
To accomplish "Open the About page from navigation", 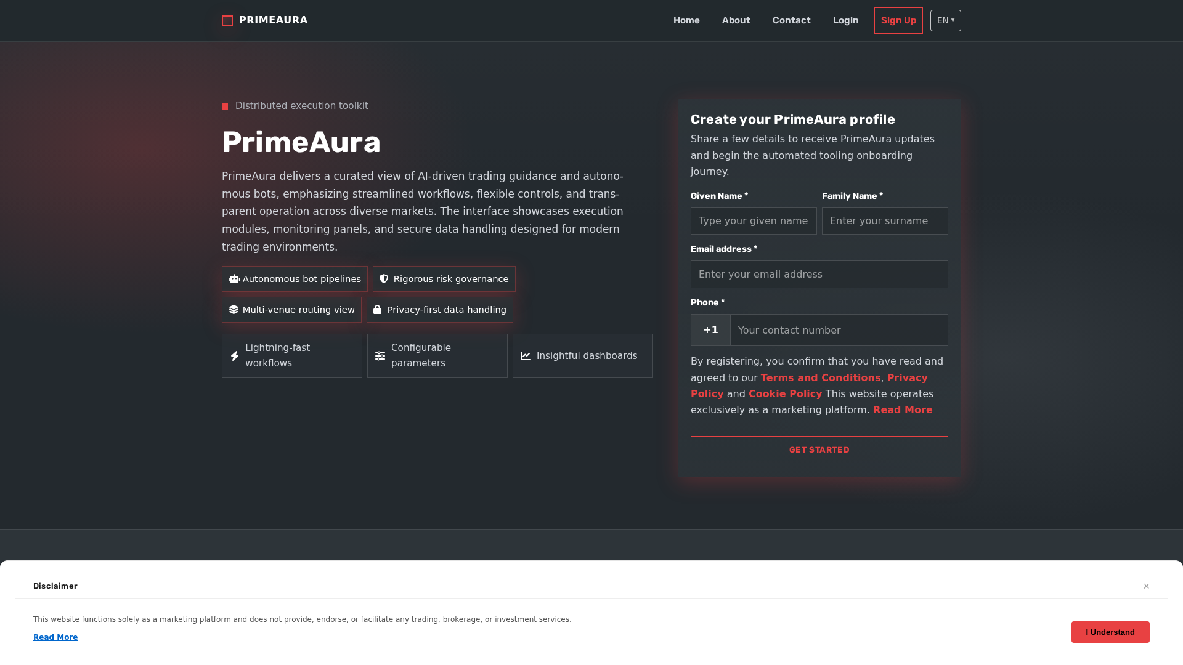I will coord(736,20).
